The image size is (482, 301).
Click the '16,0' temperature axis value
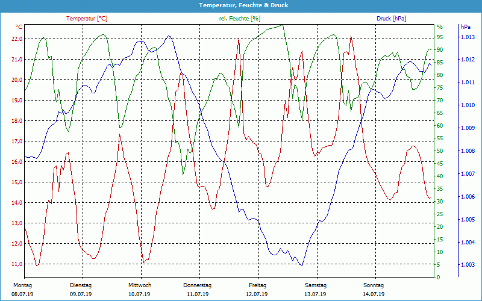point(17,161)
